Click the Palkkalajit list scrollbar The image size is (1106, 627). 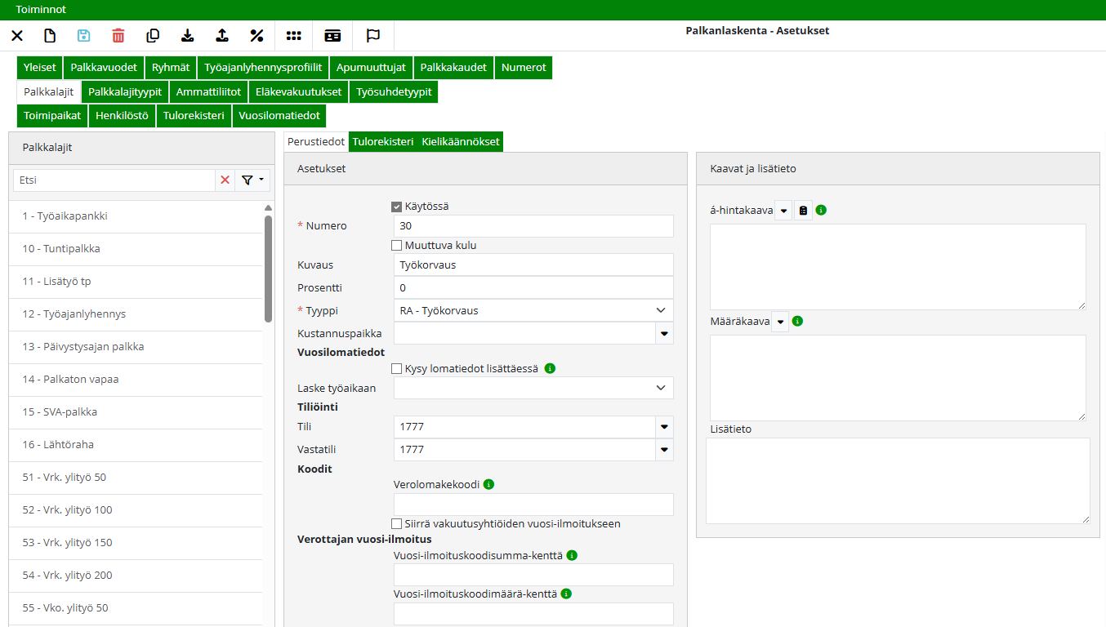[x=269, y=269]
